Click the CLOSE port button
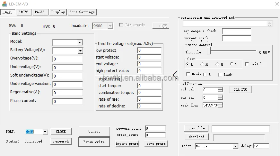The image size is (280, 156). tap(61, 132)
